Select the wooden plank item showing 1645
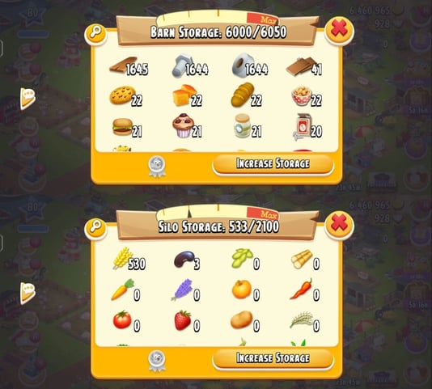 (x=129, y=67)
